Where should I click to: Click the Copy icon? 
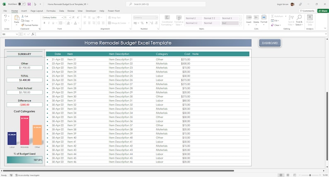[23, 21]
